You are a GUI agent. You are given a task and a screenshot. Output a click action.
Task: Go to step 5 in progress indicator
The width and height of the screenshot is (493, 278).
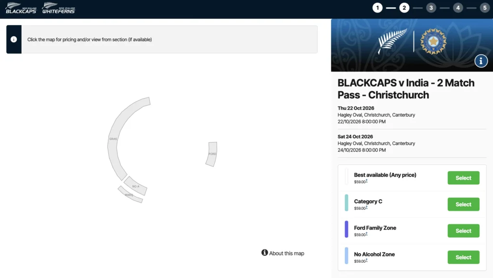(x=485, y=8)
